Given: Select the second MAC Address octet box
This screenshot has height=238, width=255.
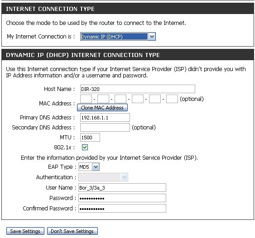Looking at the screenshot, I should click(103, 99).
